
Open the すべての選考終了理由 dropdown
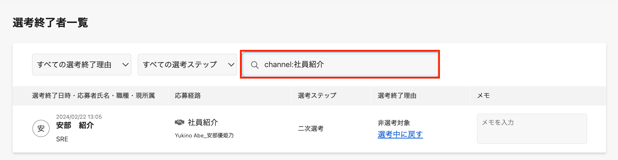click(82, 65)
